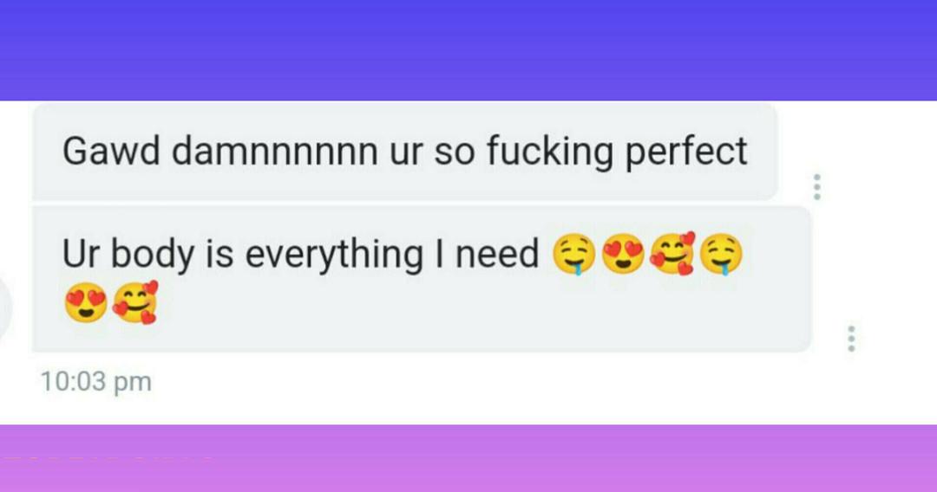Screen dimensions: 937x492
Task: Tap the second drooling face emoji
Action: (721, 254)
